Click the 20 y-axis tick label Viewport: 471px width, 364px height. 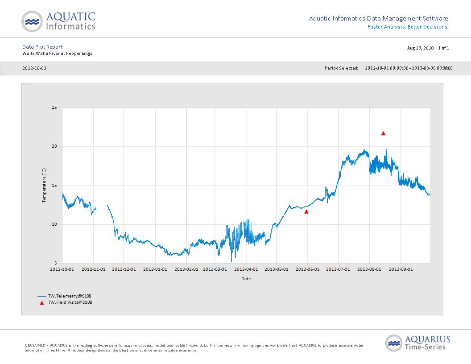pos(54,146)
